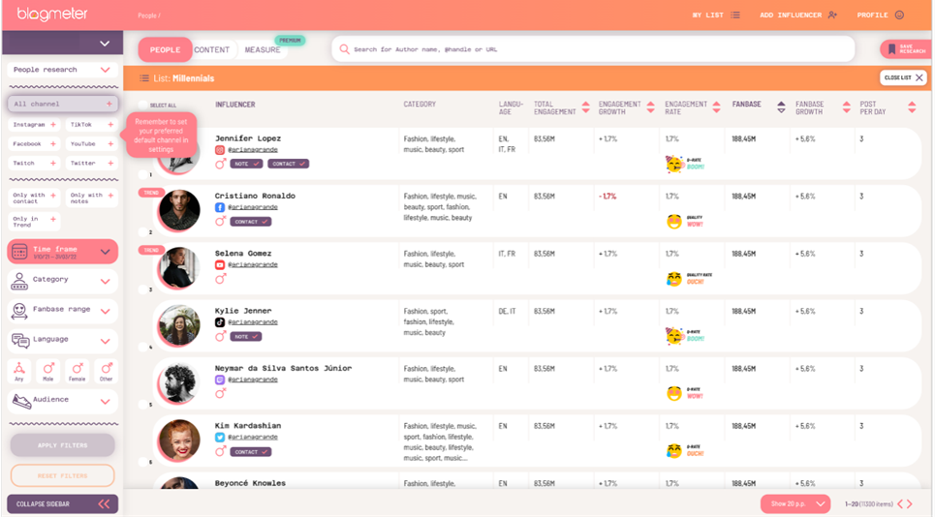Expand the Category filter
The height and width of the screenshot is (517, 935).
pos(63,281)
